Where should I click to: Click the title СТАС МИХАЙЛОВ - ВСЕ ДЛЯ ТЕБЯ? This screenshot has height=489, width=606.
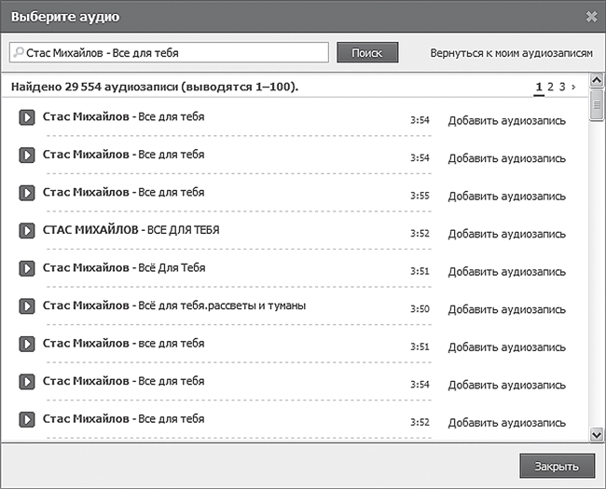[131, 230]
